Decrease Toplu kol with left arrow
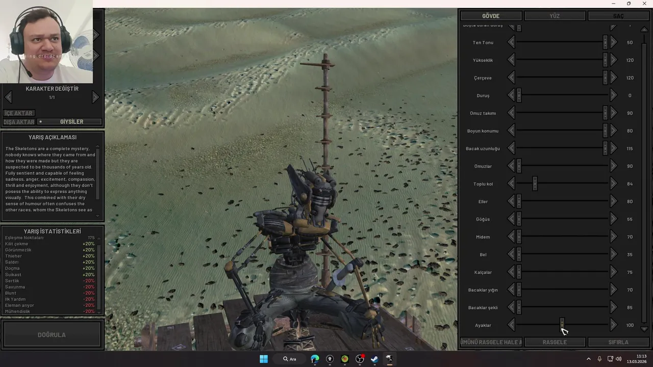The width and height of the screenshot is (653, 367). [x=511, y=183]
